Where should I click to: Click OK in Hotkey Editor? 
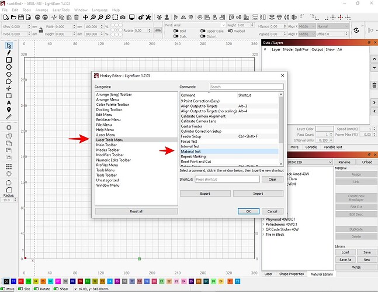[x=248, y=211]
